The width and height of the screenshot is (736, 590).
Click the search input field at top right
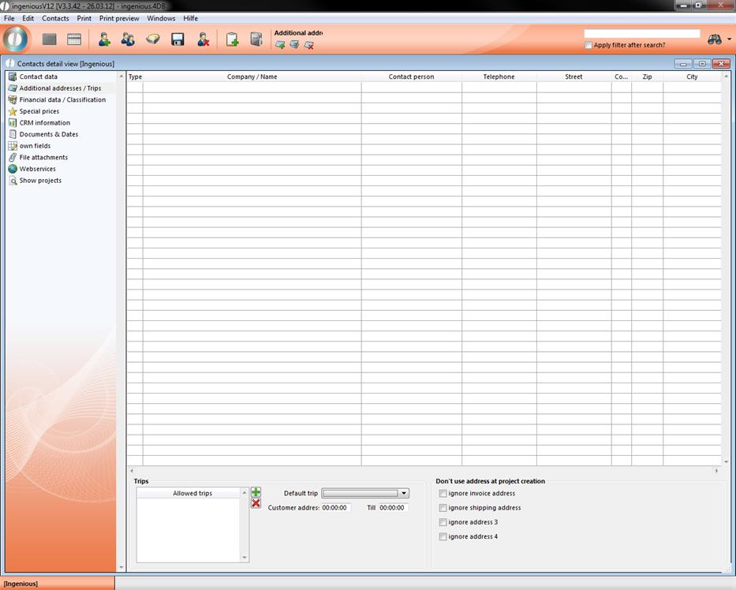641,34
